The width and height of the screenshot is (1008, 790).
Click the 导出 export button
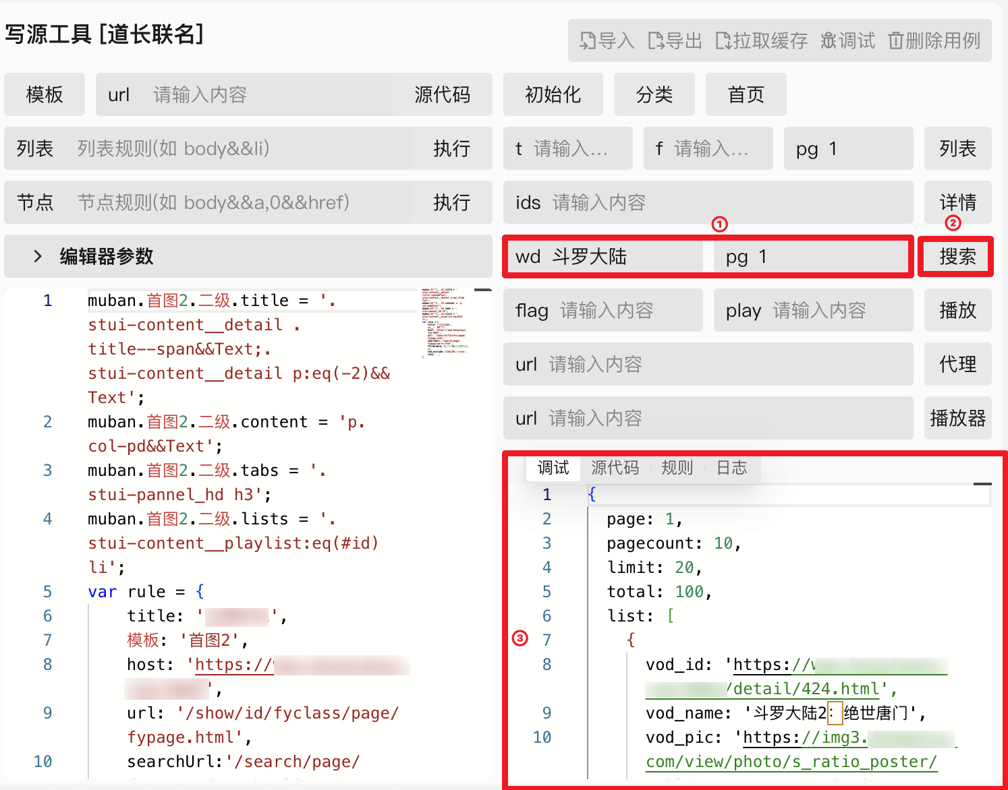coord(675,41)
